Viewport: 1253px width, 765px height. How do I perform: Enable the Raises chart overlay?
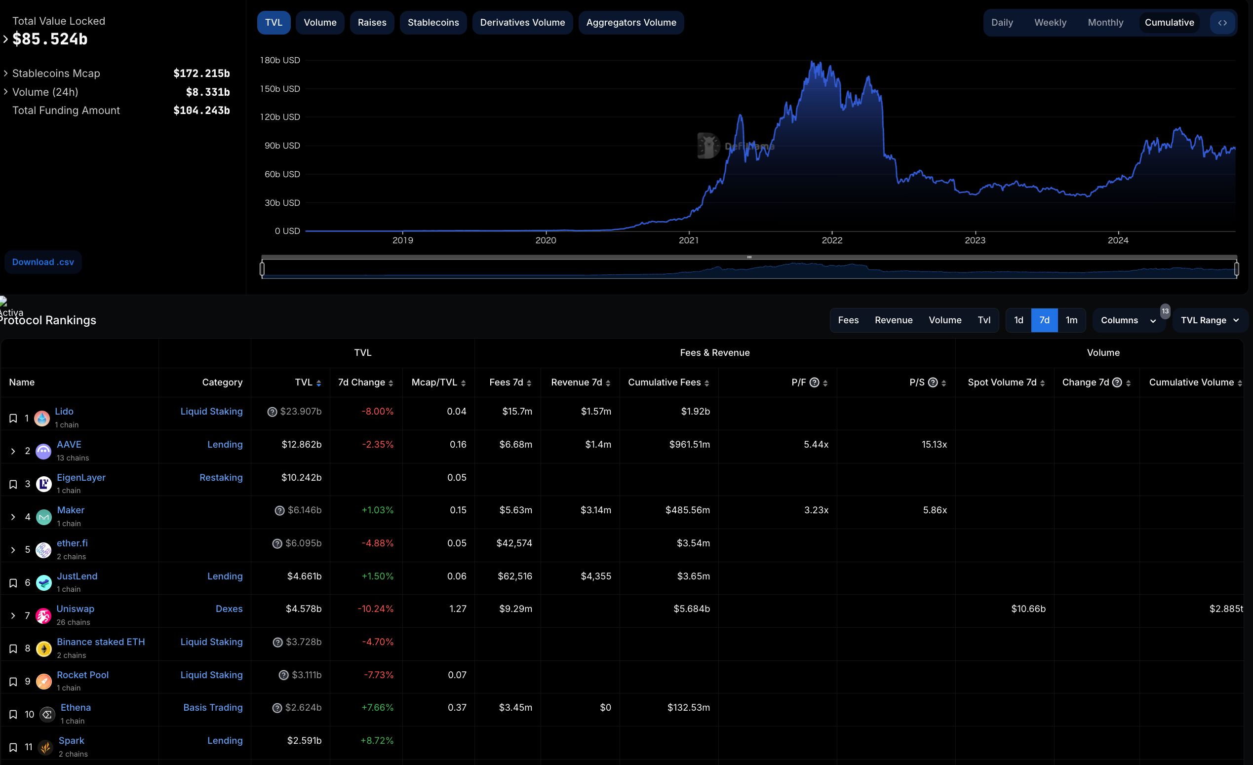pos(372,23)
